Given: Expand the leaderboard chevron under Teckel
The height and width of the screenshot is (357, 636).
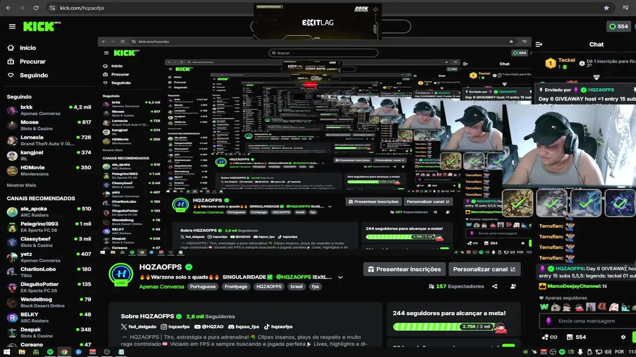Looking at the screenshot, I should tap(596, 77).
